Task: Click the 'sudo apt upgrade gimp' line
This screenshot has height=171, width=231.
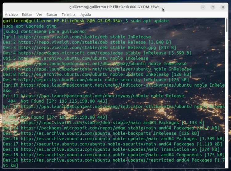Action: click(x=30, y=26)
